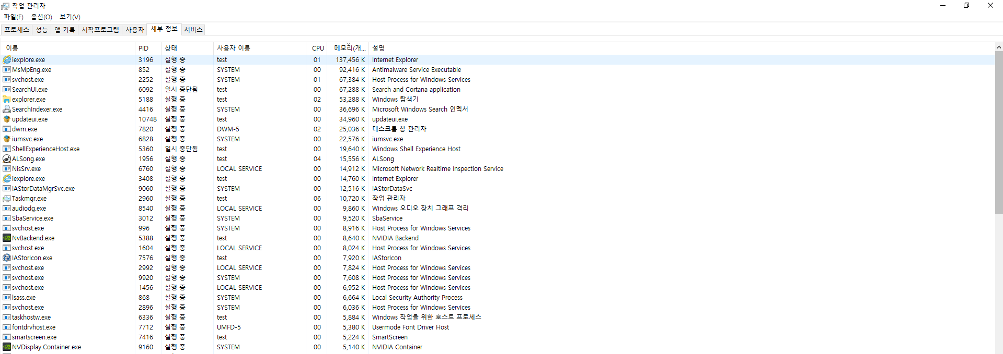Click the Microsoft Network Realtime Inspection Service text
Viewport: 1003px width, 354px height.
click(437, 169)
